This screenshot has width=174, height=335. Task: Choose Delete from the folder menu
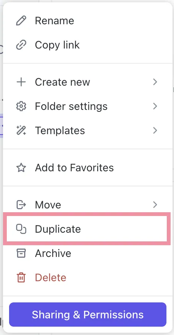click(88, 277)
